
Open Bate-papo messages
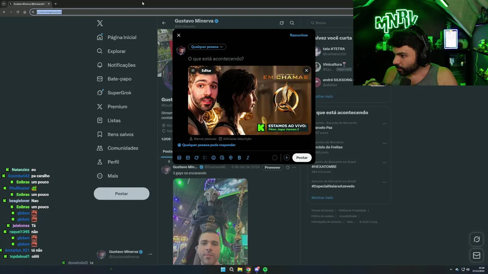114,79
